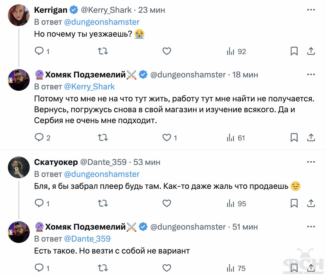Open view stats showing 61 views
The height and width of the screenshot is (275, 325).
[x=236, y=138]
